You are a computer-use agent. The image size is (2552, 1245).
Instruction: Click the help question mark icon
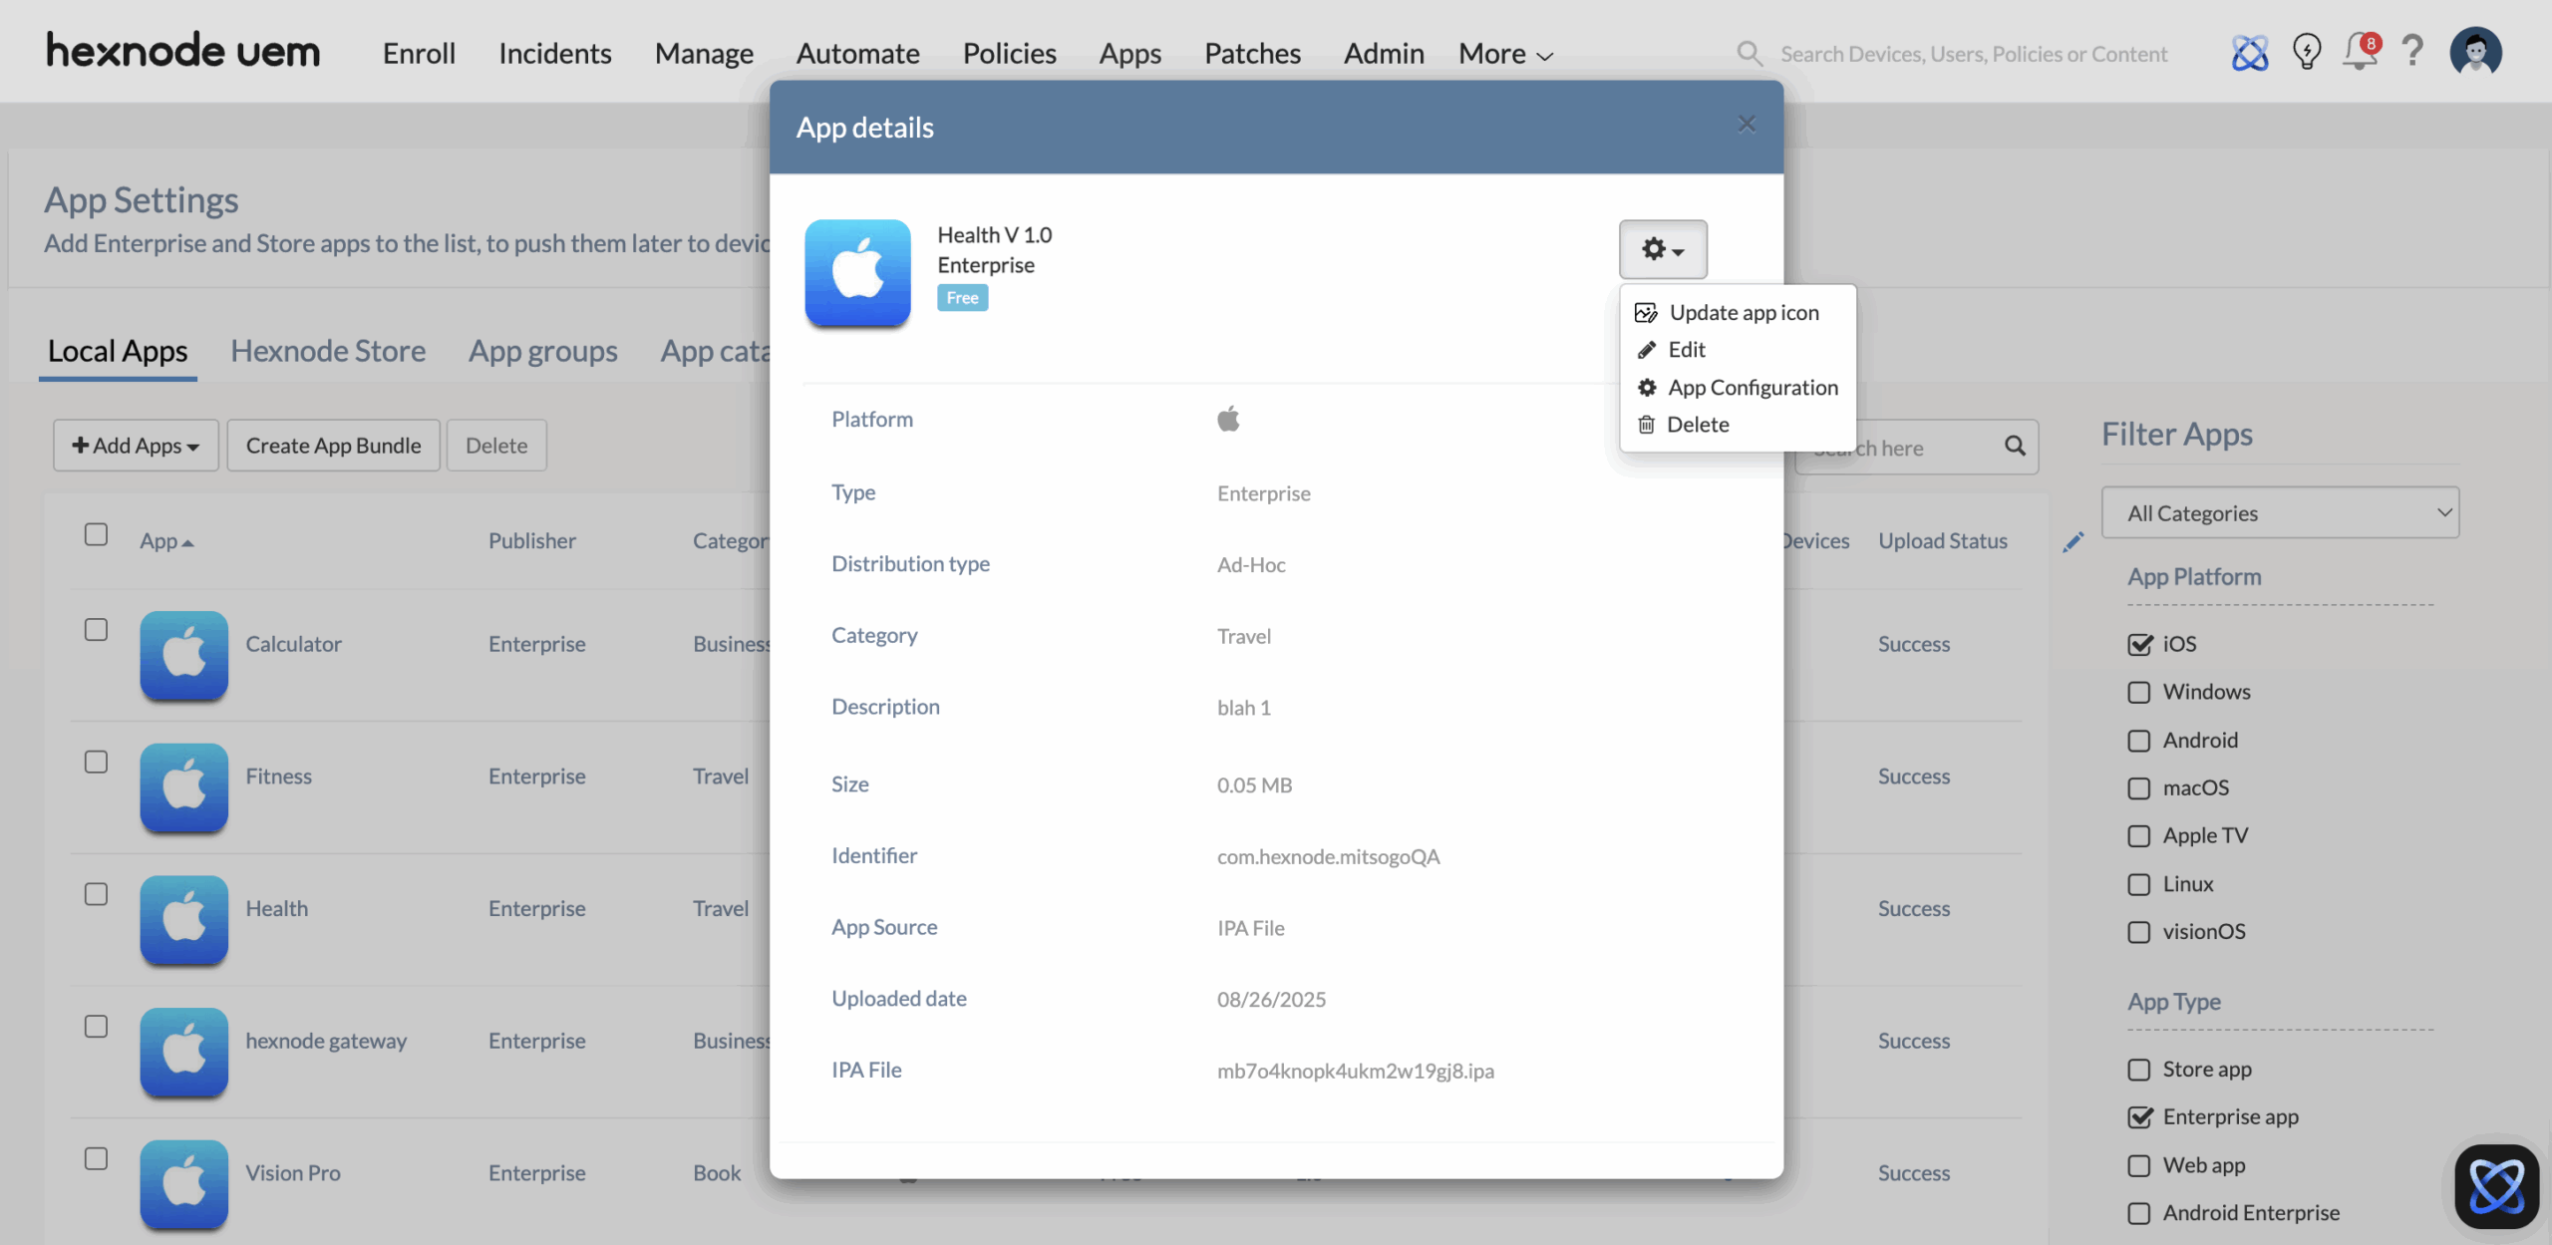(2412, 51)
